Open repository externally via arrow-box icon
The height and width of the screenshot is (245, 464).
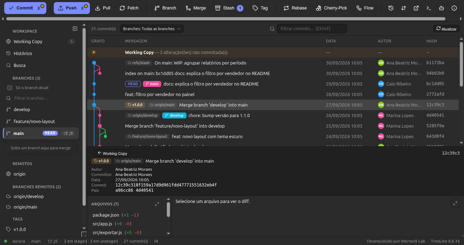click(x=416, y=8)
